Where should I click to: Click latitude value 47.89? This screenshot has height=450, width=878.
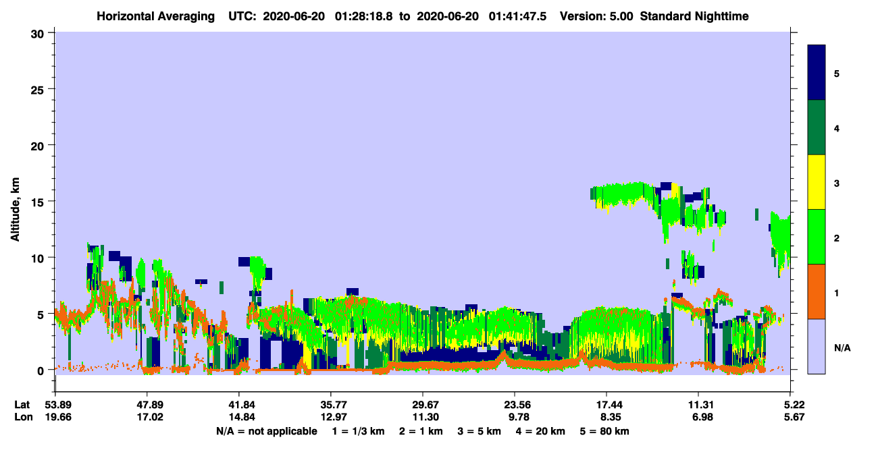(x=147, y=405)
